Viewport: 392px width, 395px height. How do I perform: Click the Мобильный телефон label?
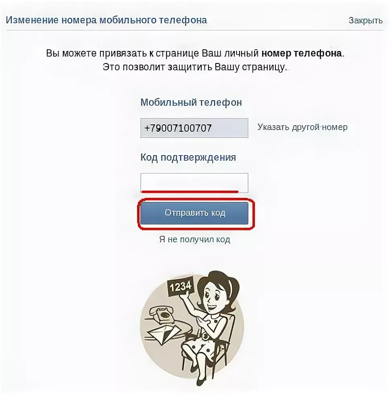coord(191,103)
